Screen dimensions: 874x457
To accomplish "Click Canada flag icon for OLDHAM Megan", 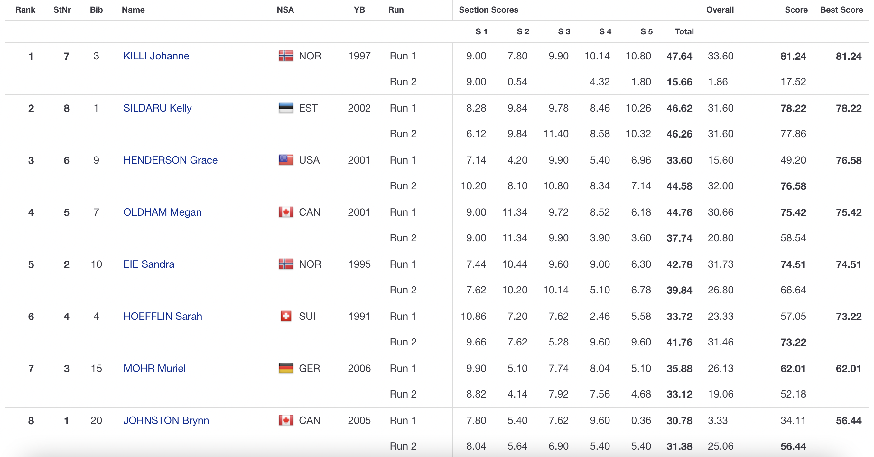I will pos(286,212).
